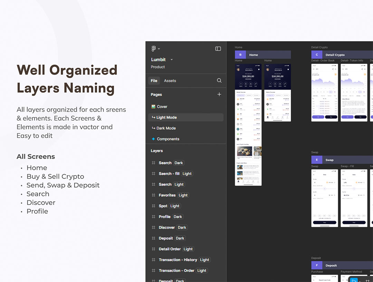The width and height of the screenshot is (373, 282).
Task: Select the Detail Order layer
Action: 170,249
